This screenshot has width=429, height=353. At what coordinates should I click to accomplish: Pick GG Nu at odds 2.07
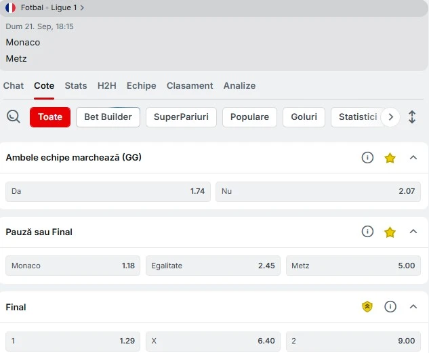pos(319,191)
